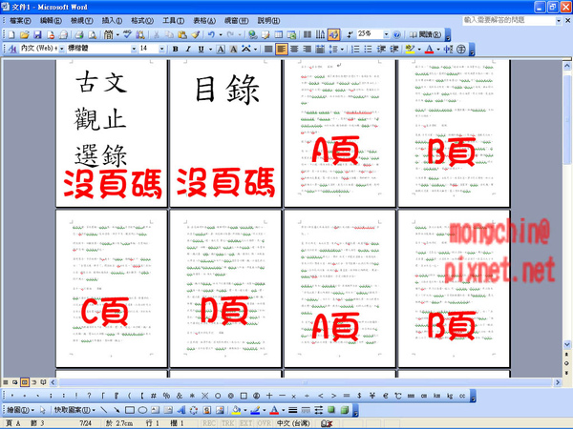
Task: Click the Microsoft Word Help icon
Action: [396, 34]
